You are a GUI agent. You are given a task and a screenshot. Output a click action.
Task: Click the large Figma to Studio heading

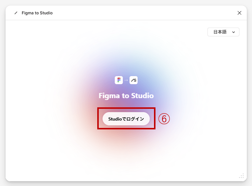click(x=126, y=96)
